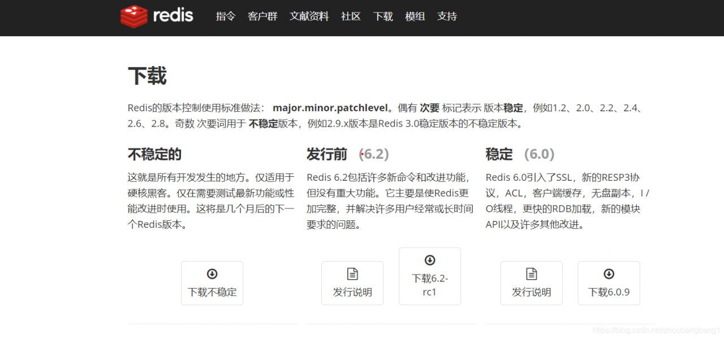Click the redis wordmark in the header
This screenshot has height=339, width=724.
point(173,15)
